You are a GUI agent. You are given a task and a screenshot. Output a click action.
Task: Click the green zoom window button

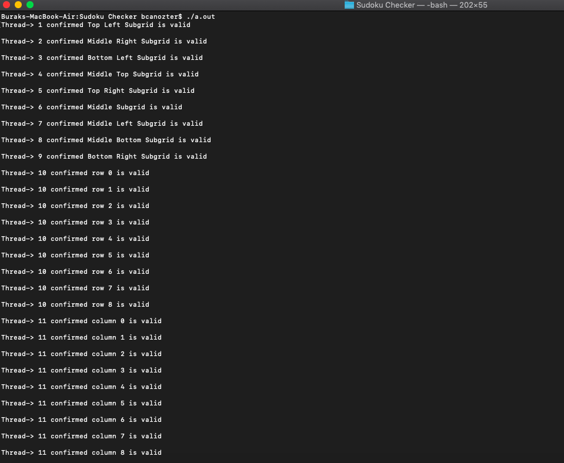click(x=30, y=5)
